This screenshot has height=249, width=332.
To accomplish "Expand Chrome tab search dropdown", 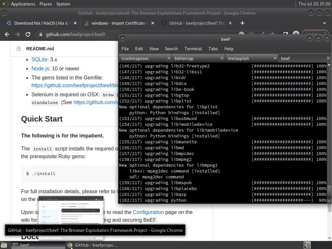I will 324,23.
